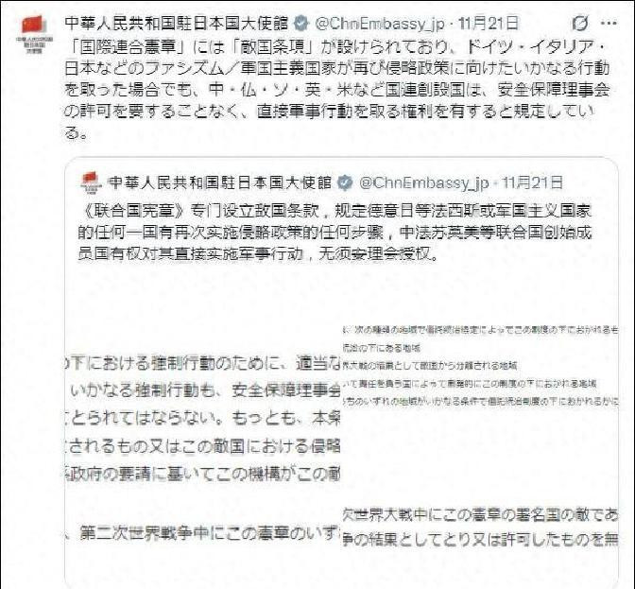This screenshot has height=589, width=635.
Task: Click the 中華人民共和国駐日本国大使館 display name
Action: tap(177, 24)
